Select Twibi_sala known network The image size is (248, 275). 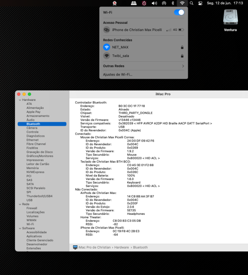pos(143,56)
